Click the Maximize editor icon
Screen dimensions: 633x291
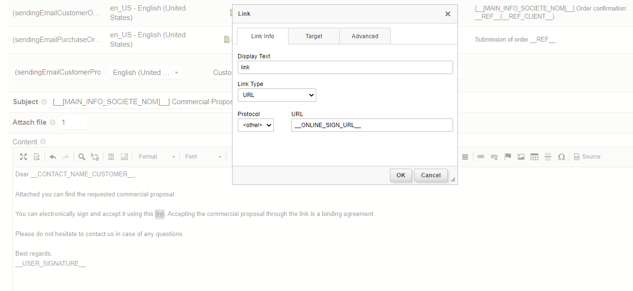click(23, 157)
